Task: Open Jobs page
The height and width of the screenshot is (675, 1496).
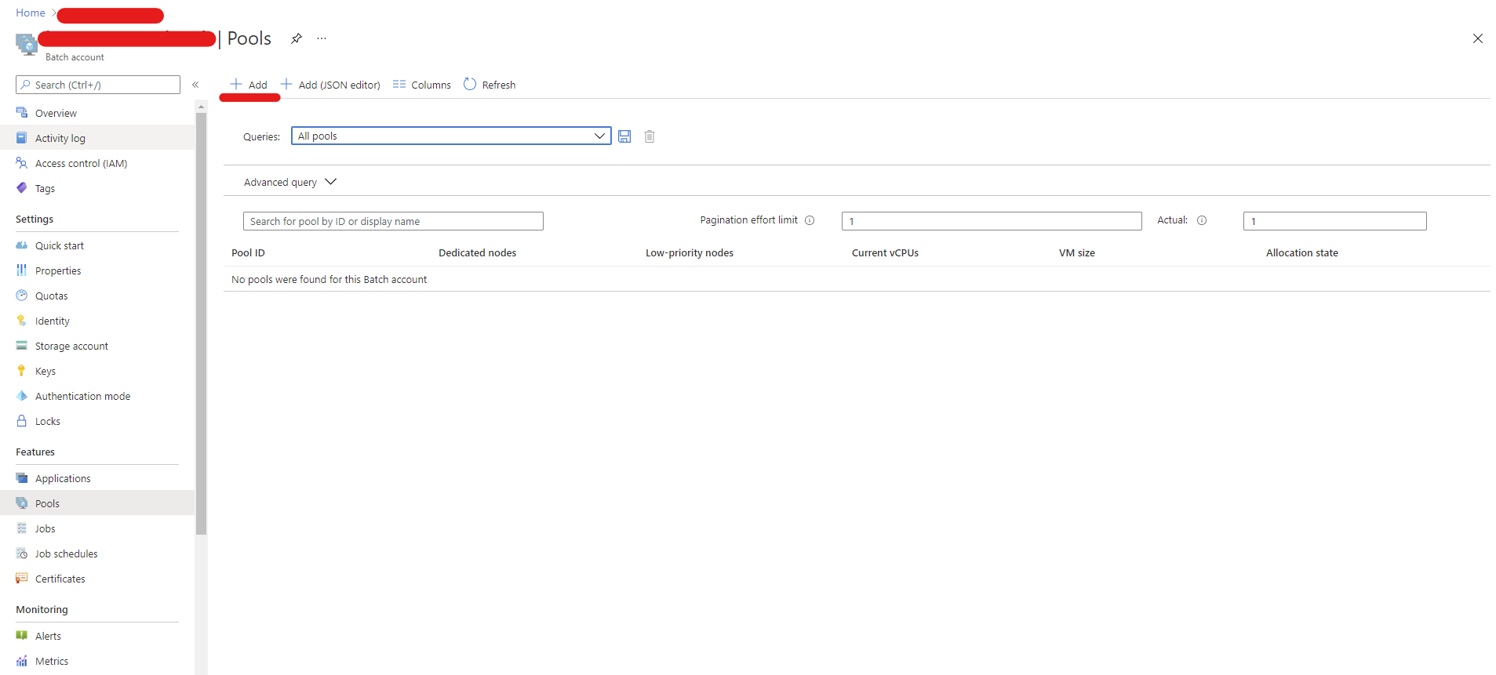Action: 97,528
